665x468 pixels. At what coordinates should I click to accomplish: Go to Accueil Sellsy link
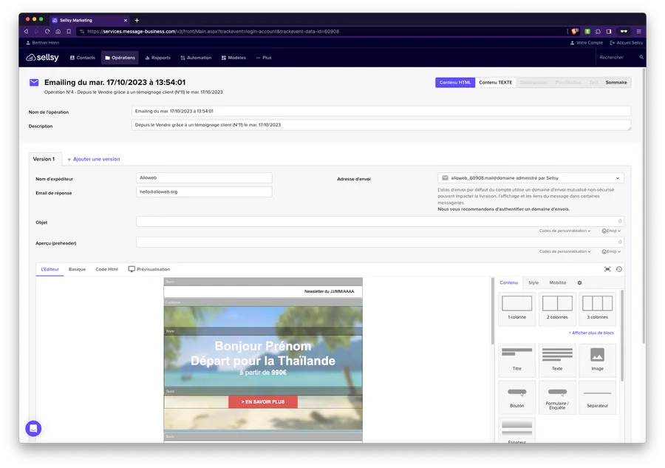point(627,42)
